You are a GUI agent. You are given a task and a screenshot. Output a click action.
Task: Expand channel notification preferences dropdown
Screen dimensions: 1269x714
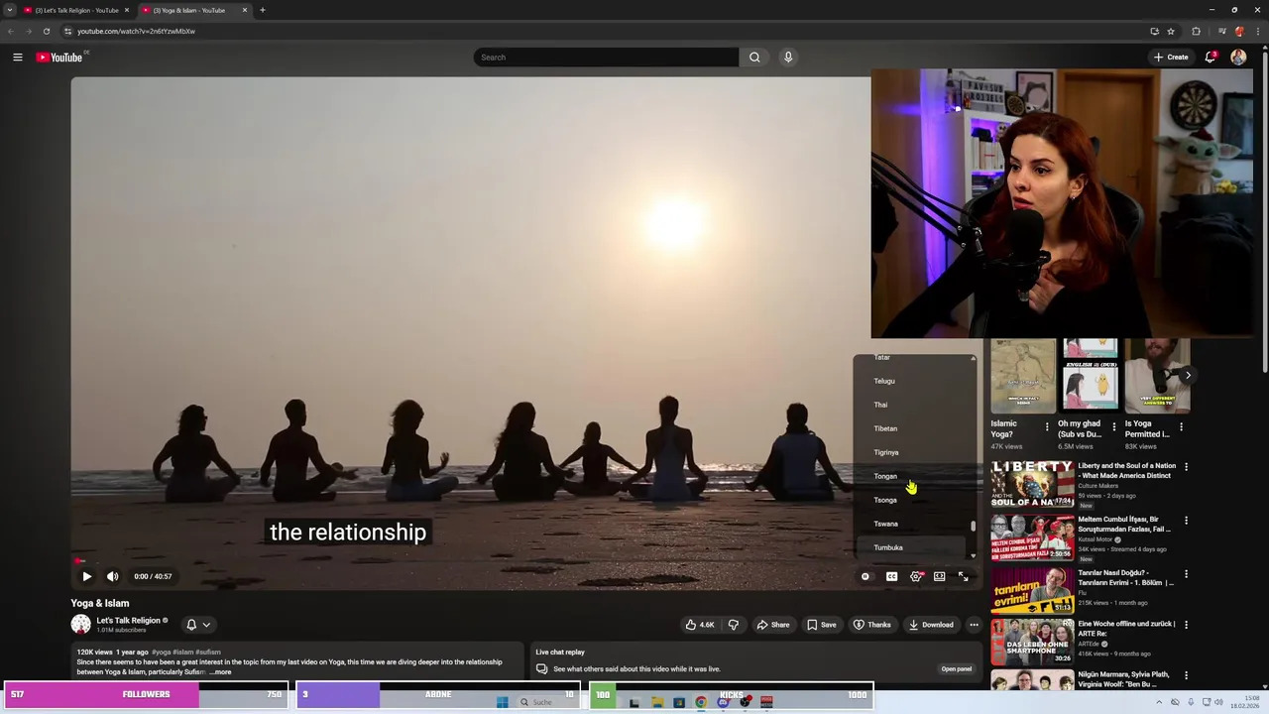198,625
